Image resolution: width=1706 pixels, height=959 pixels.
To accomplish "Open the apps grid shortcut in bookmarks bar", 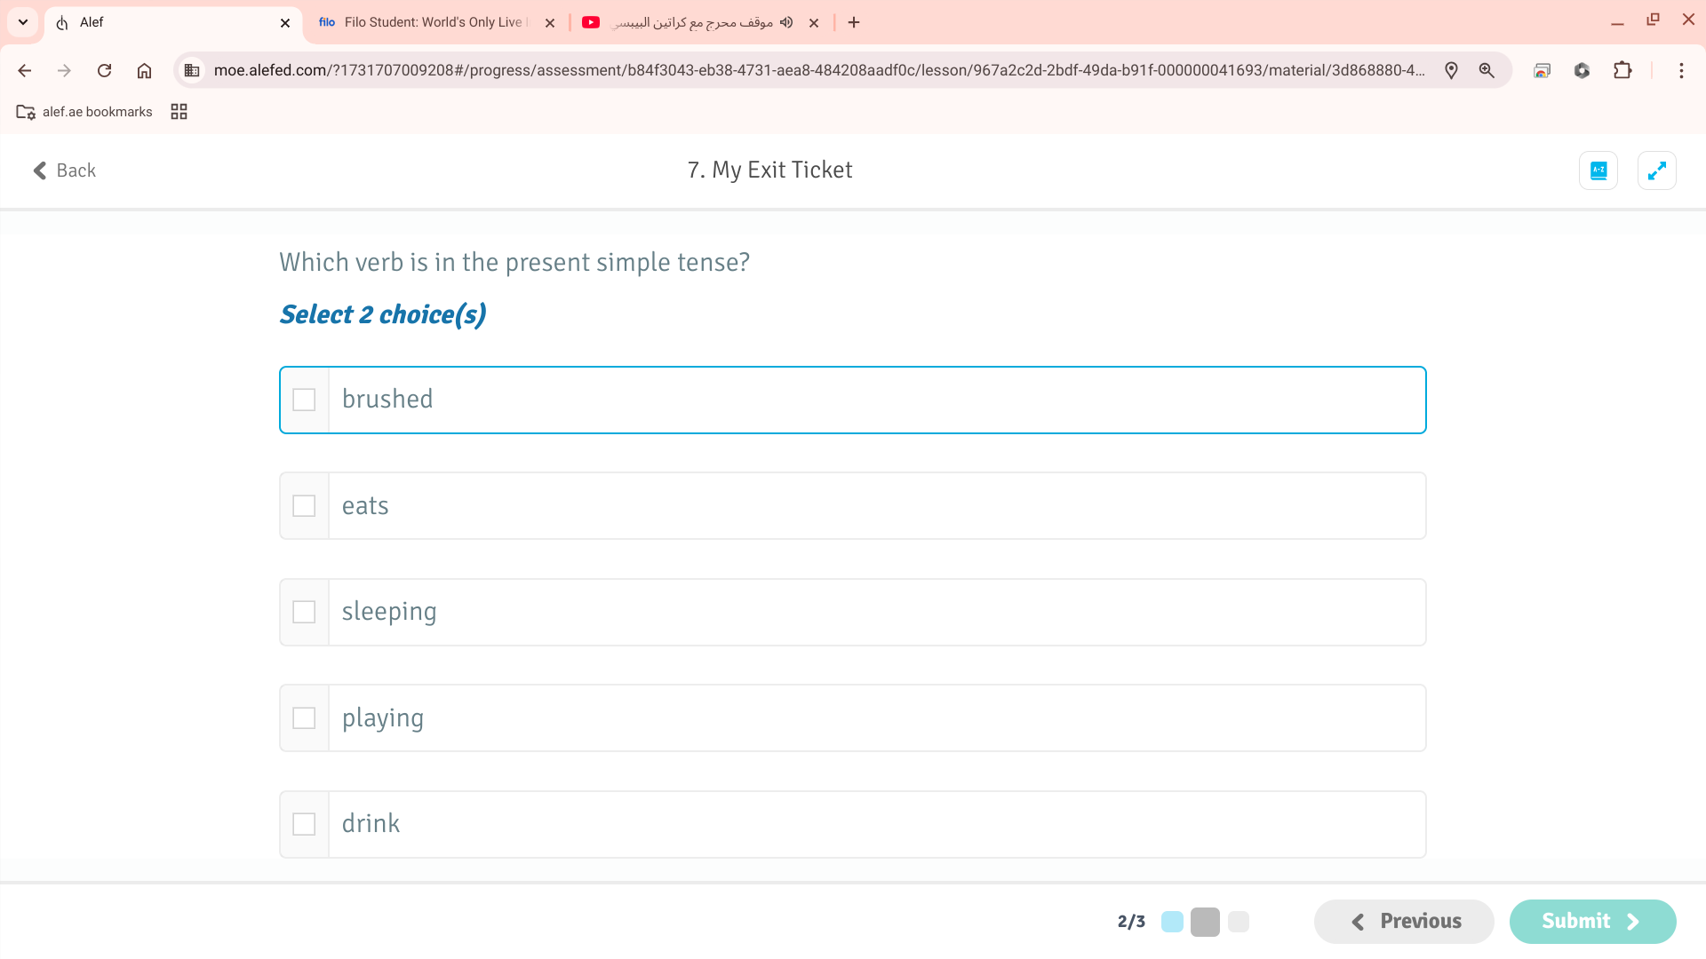I will pos(179,112).
